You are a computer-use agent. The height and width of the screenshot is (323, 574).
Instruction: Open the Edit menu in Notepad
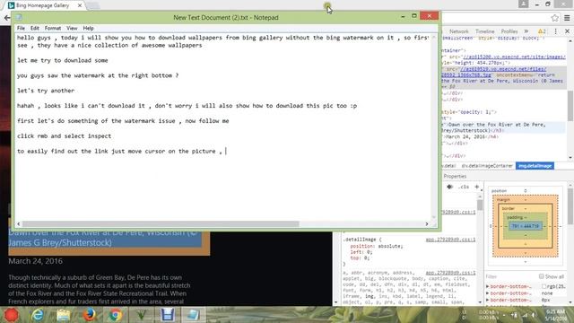click(x=35, y=28)
